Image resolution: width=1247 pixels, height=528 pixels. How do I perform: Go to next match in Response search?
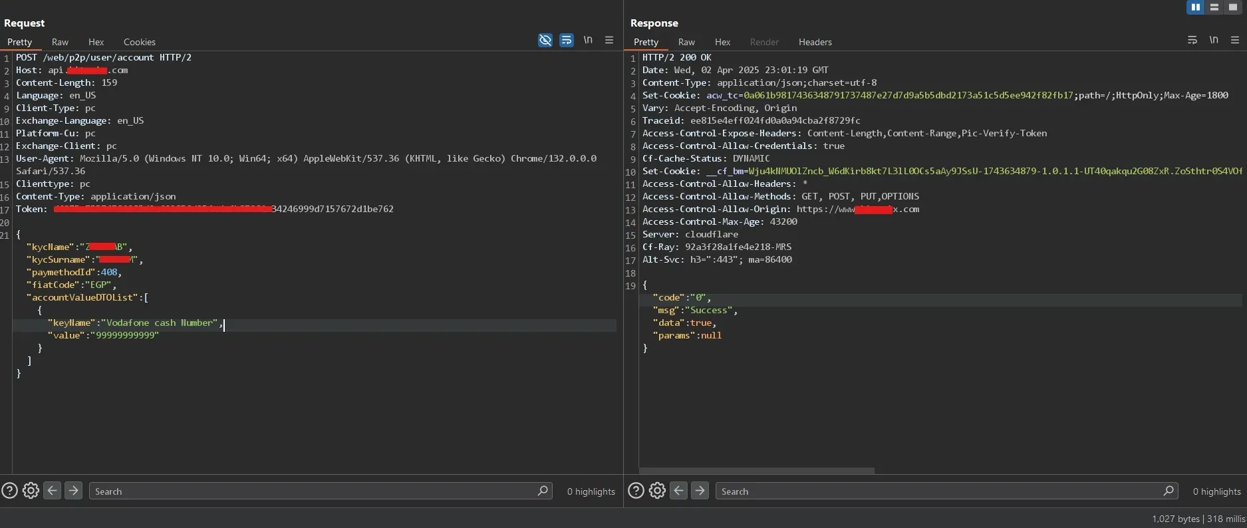700,491
